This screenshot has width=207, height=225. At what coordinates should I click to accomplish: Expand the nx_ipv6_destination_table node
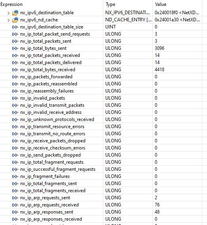pos(8,13)
